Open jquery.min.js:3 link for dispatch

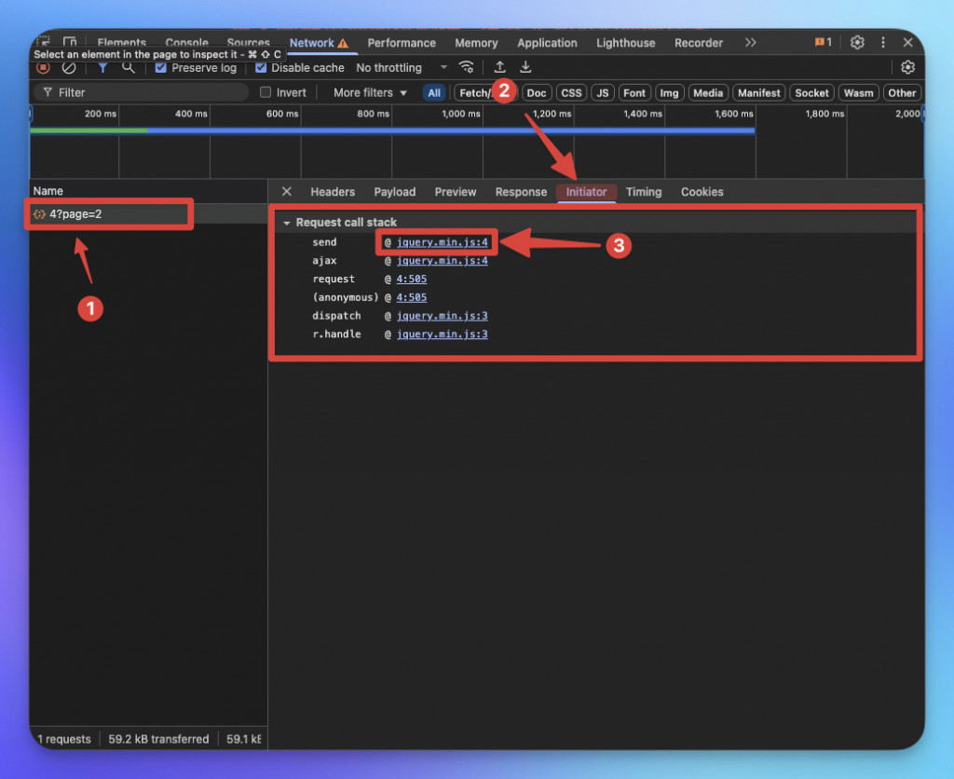click(442, 315)
